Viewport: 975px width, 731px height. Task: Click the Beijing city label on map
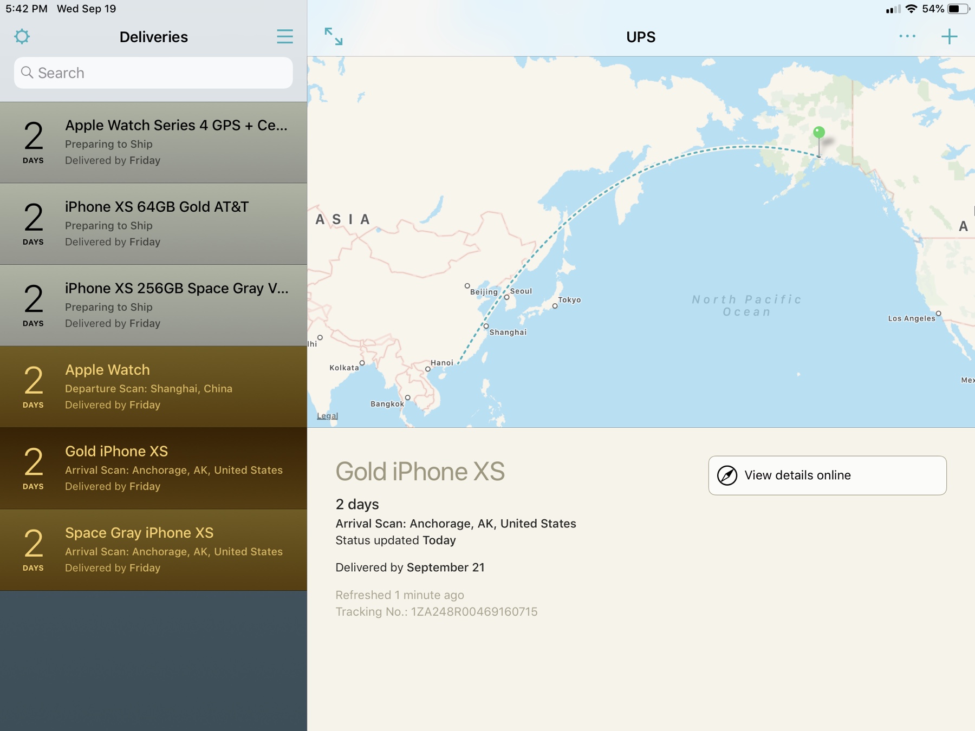(x=484, y=292)
